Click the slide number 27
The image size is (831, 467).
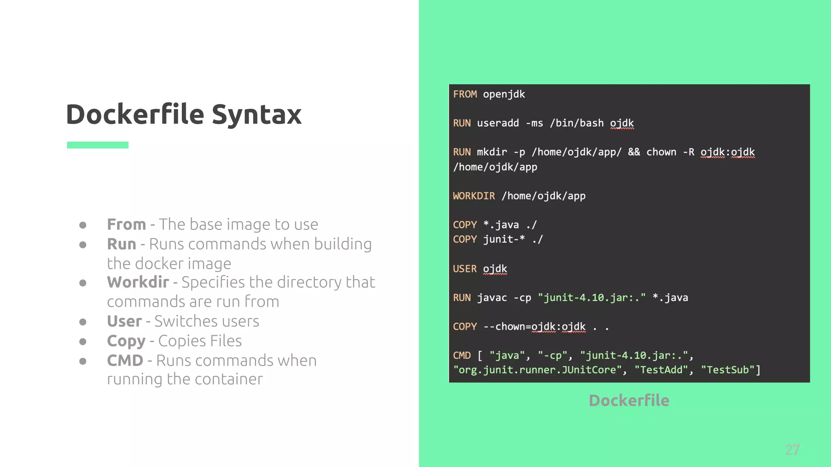pos(792,450)
